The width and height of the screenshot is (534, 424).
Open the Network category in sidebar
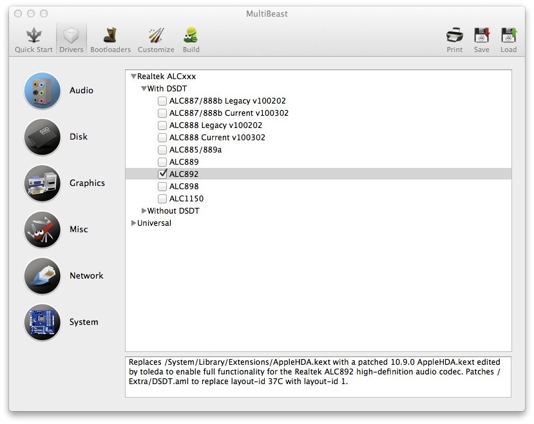tap(43, 276)
